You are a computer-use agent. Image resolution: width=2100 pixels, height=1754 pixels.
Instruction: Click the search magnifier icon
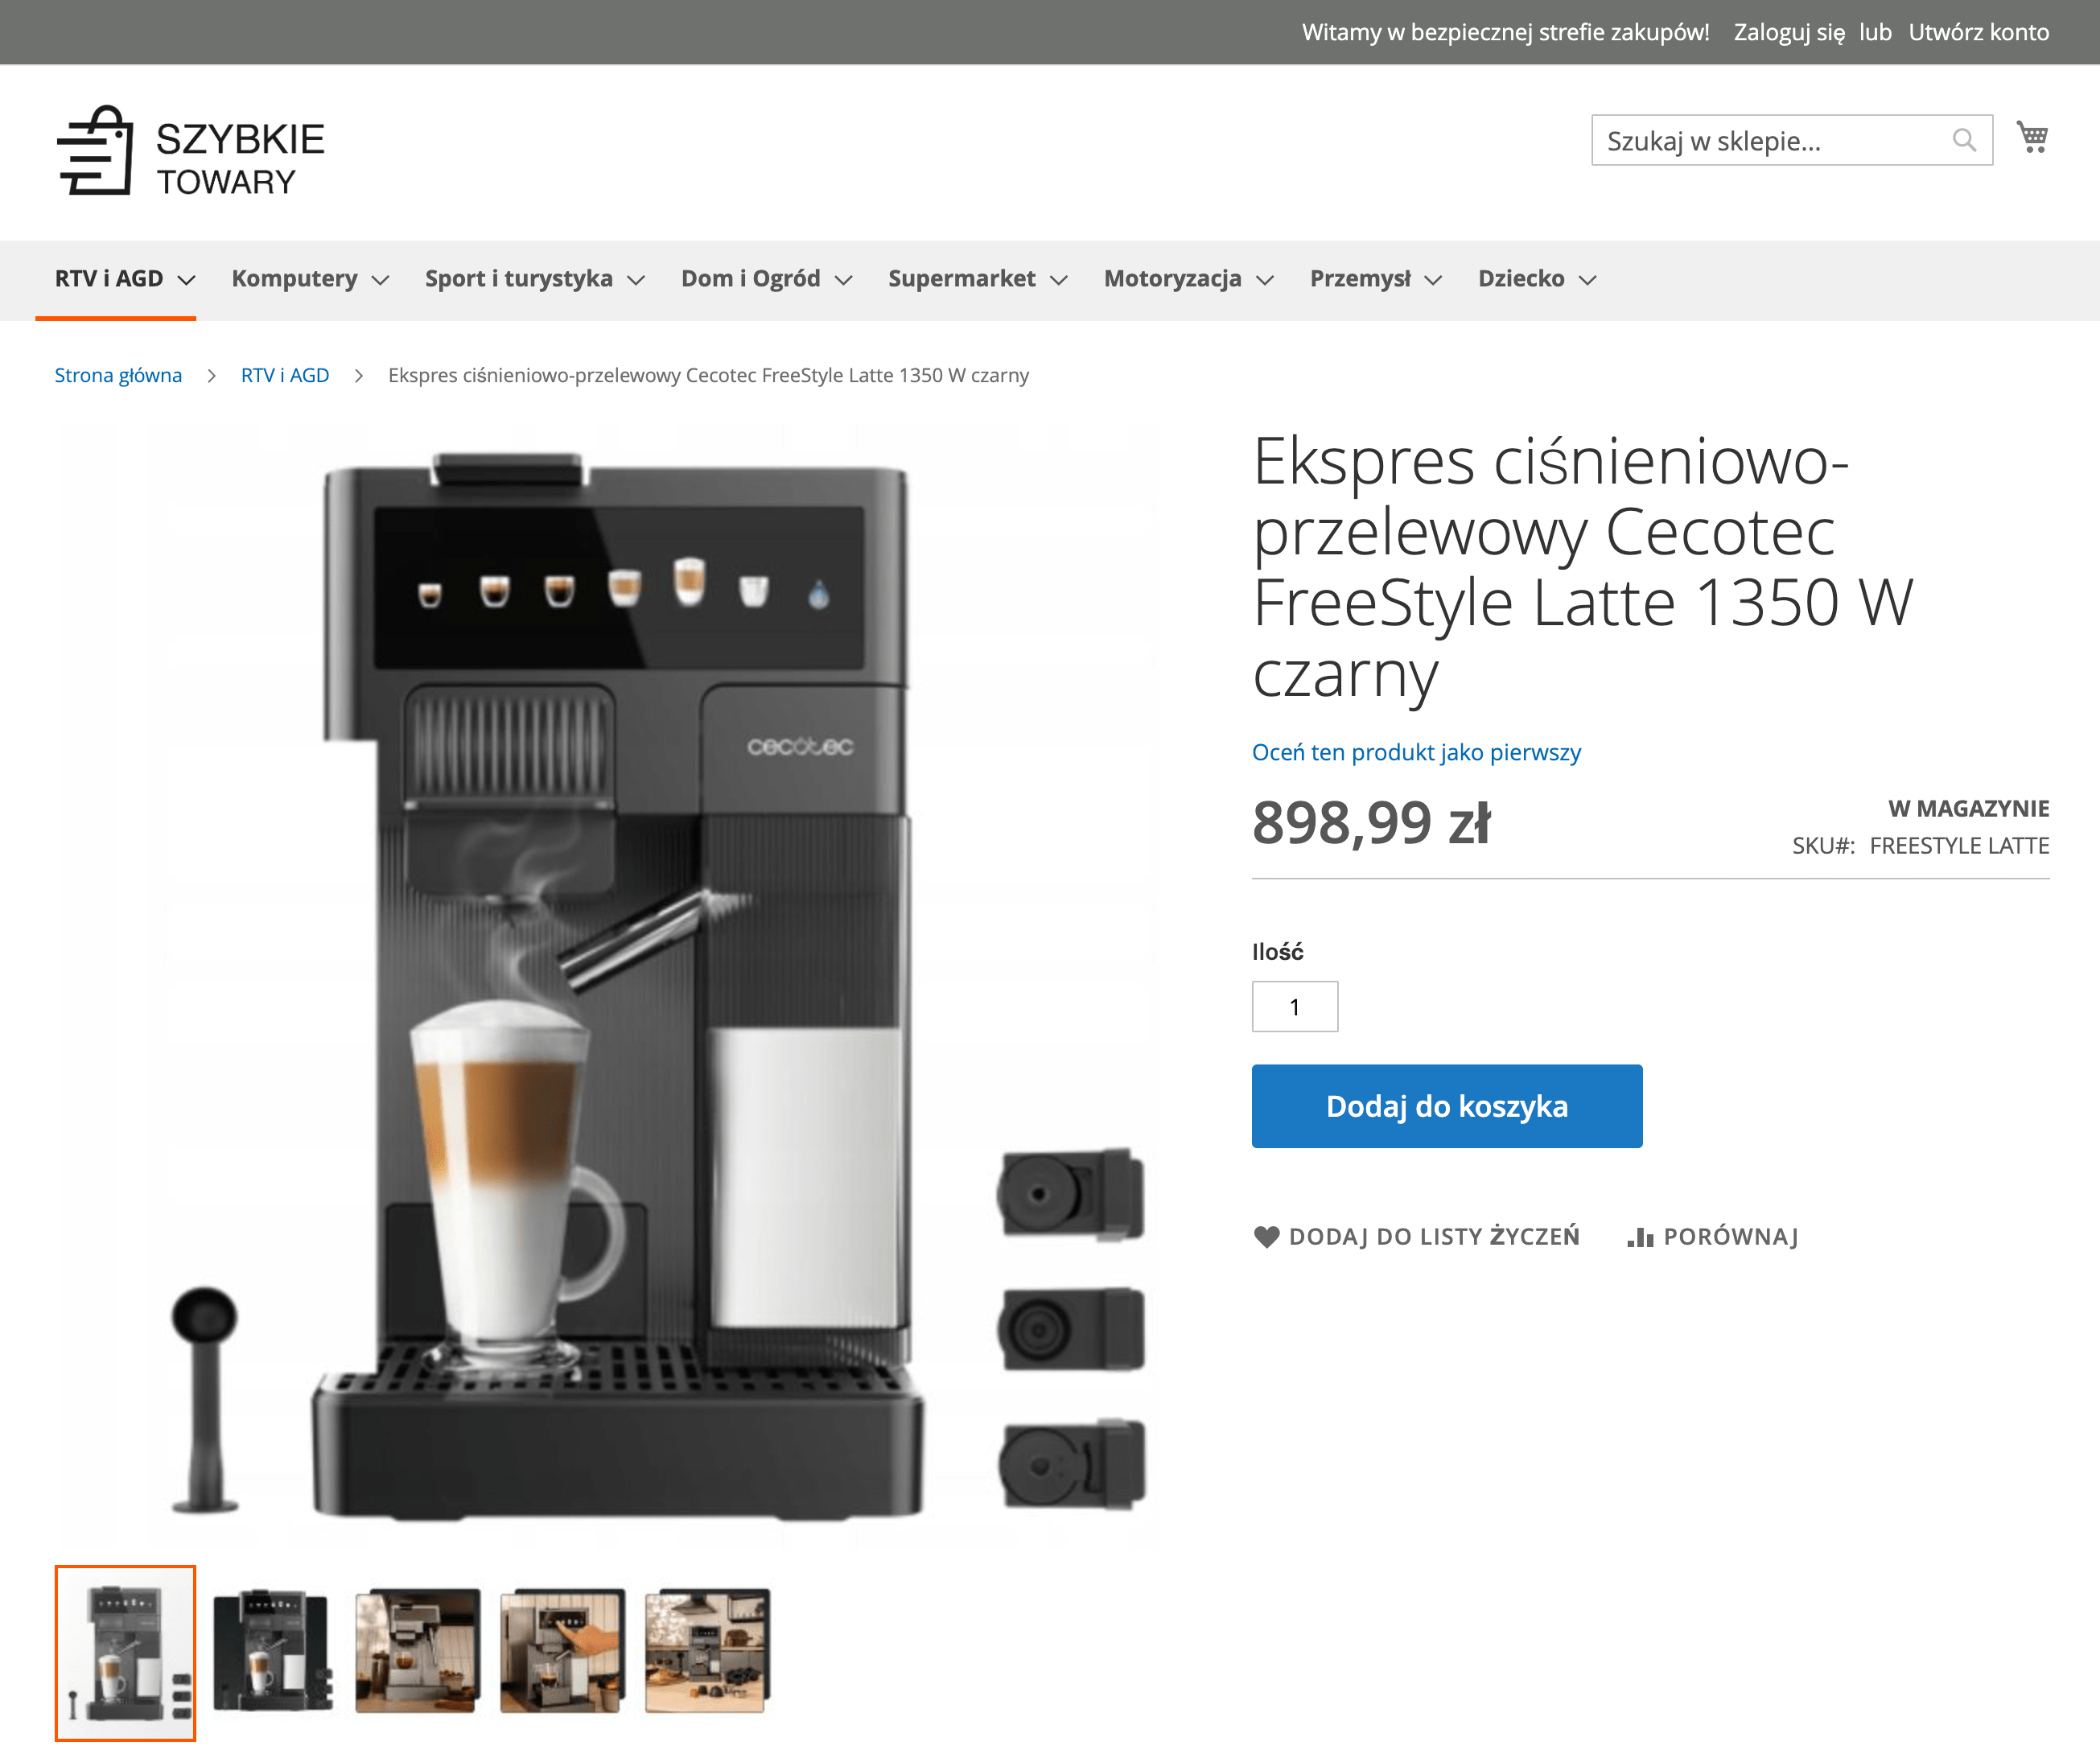coord(1964,140)
